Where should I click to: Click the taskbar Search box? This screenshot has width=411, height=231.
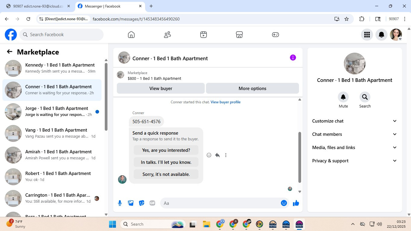click(x=152, y=224)
